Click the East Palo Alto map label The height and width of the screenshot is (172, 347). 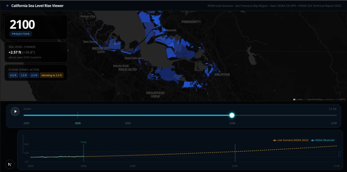(x=134, y=58)
